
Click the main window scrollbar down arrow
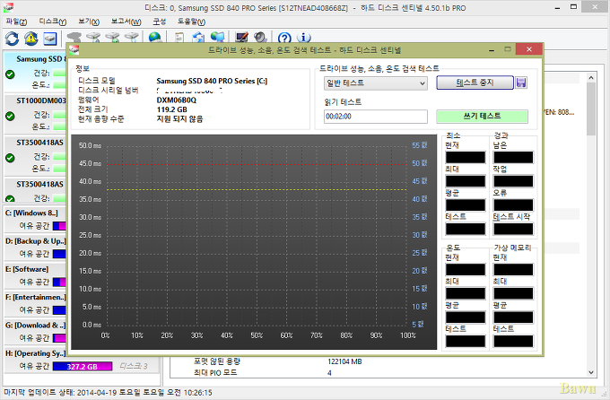tap(591, 372)
